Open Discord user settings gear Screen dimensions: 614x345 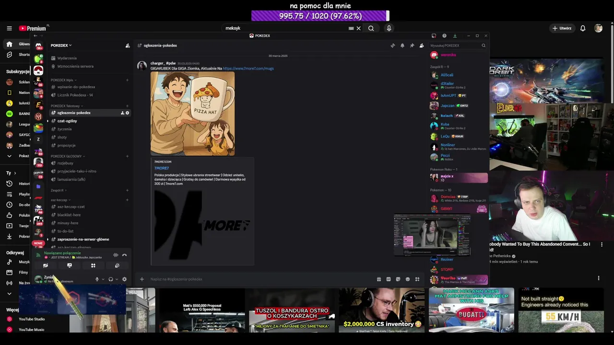click(x=124, y=279)
